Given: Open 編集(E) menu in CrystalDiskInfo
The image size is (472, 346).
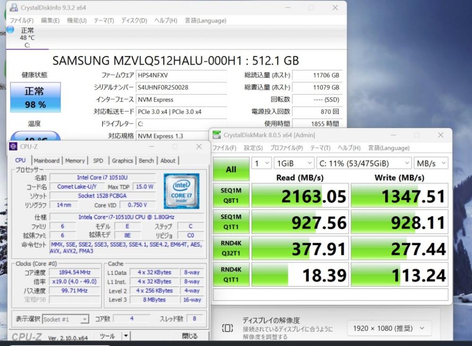Looking at the screenshot, I should (x=50, y=20).
